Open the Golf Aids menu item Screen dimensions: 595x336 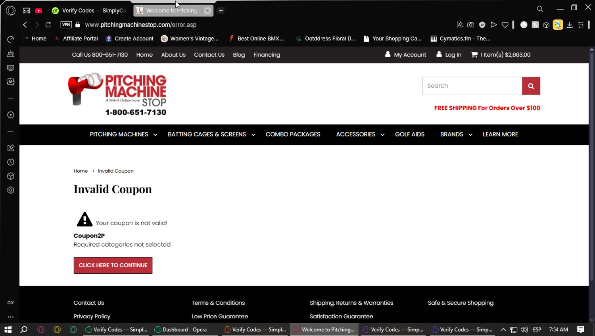(410, 134)
